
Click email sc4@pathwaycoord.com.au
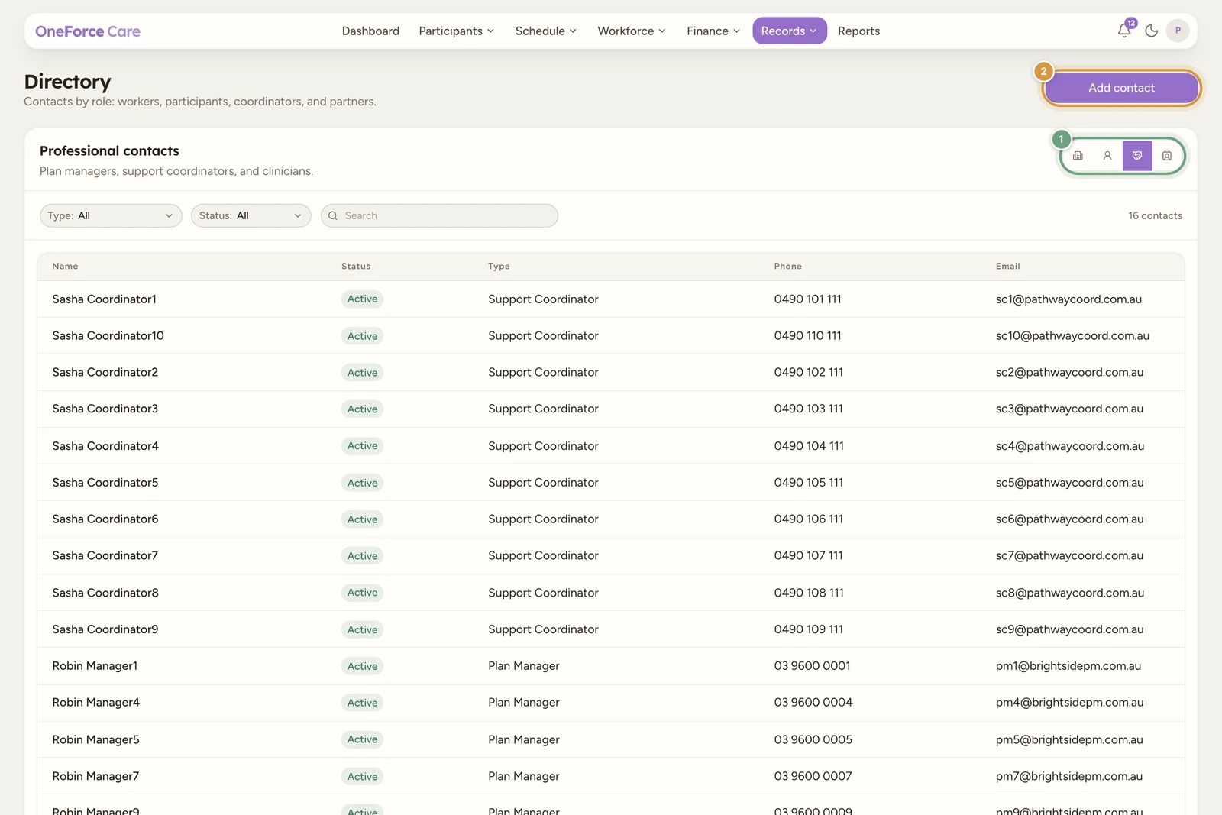click(x=1069, y=446)
